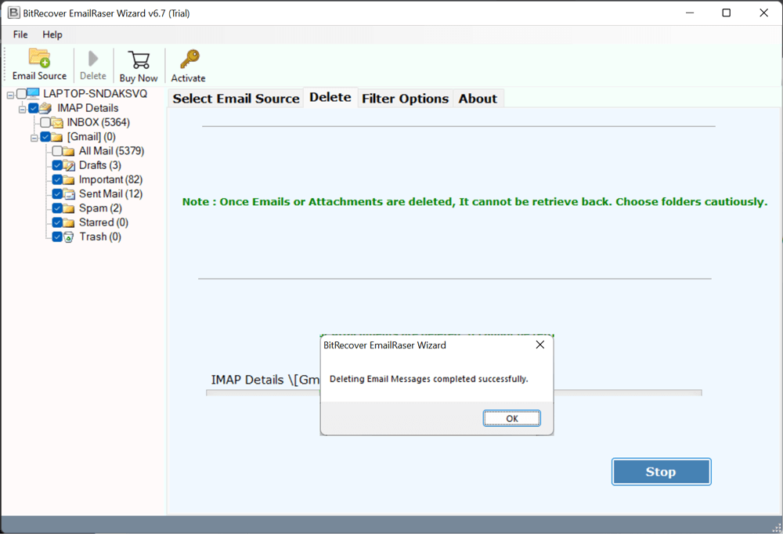Click the LAPTOP-SNDAKSVQ computer icon
This screenshot has width=783, height=534.
(34, 94)
